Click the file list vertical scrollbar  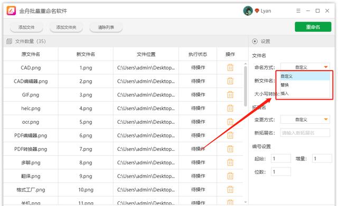point(245,86)
